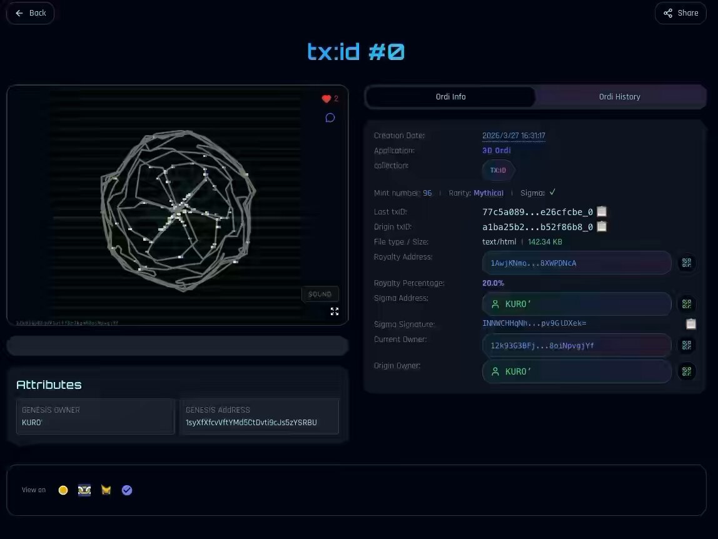
Task: Click the Genesis Address attribute value
Action: [x=251, y=423]
